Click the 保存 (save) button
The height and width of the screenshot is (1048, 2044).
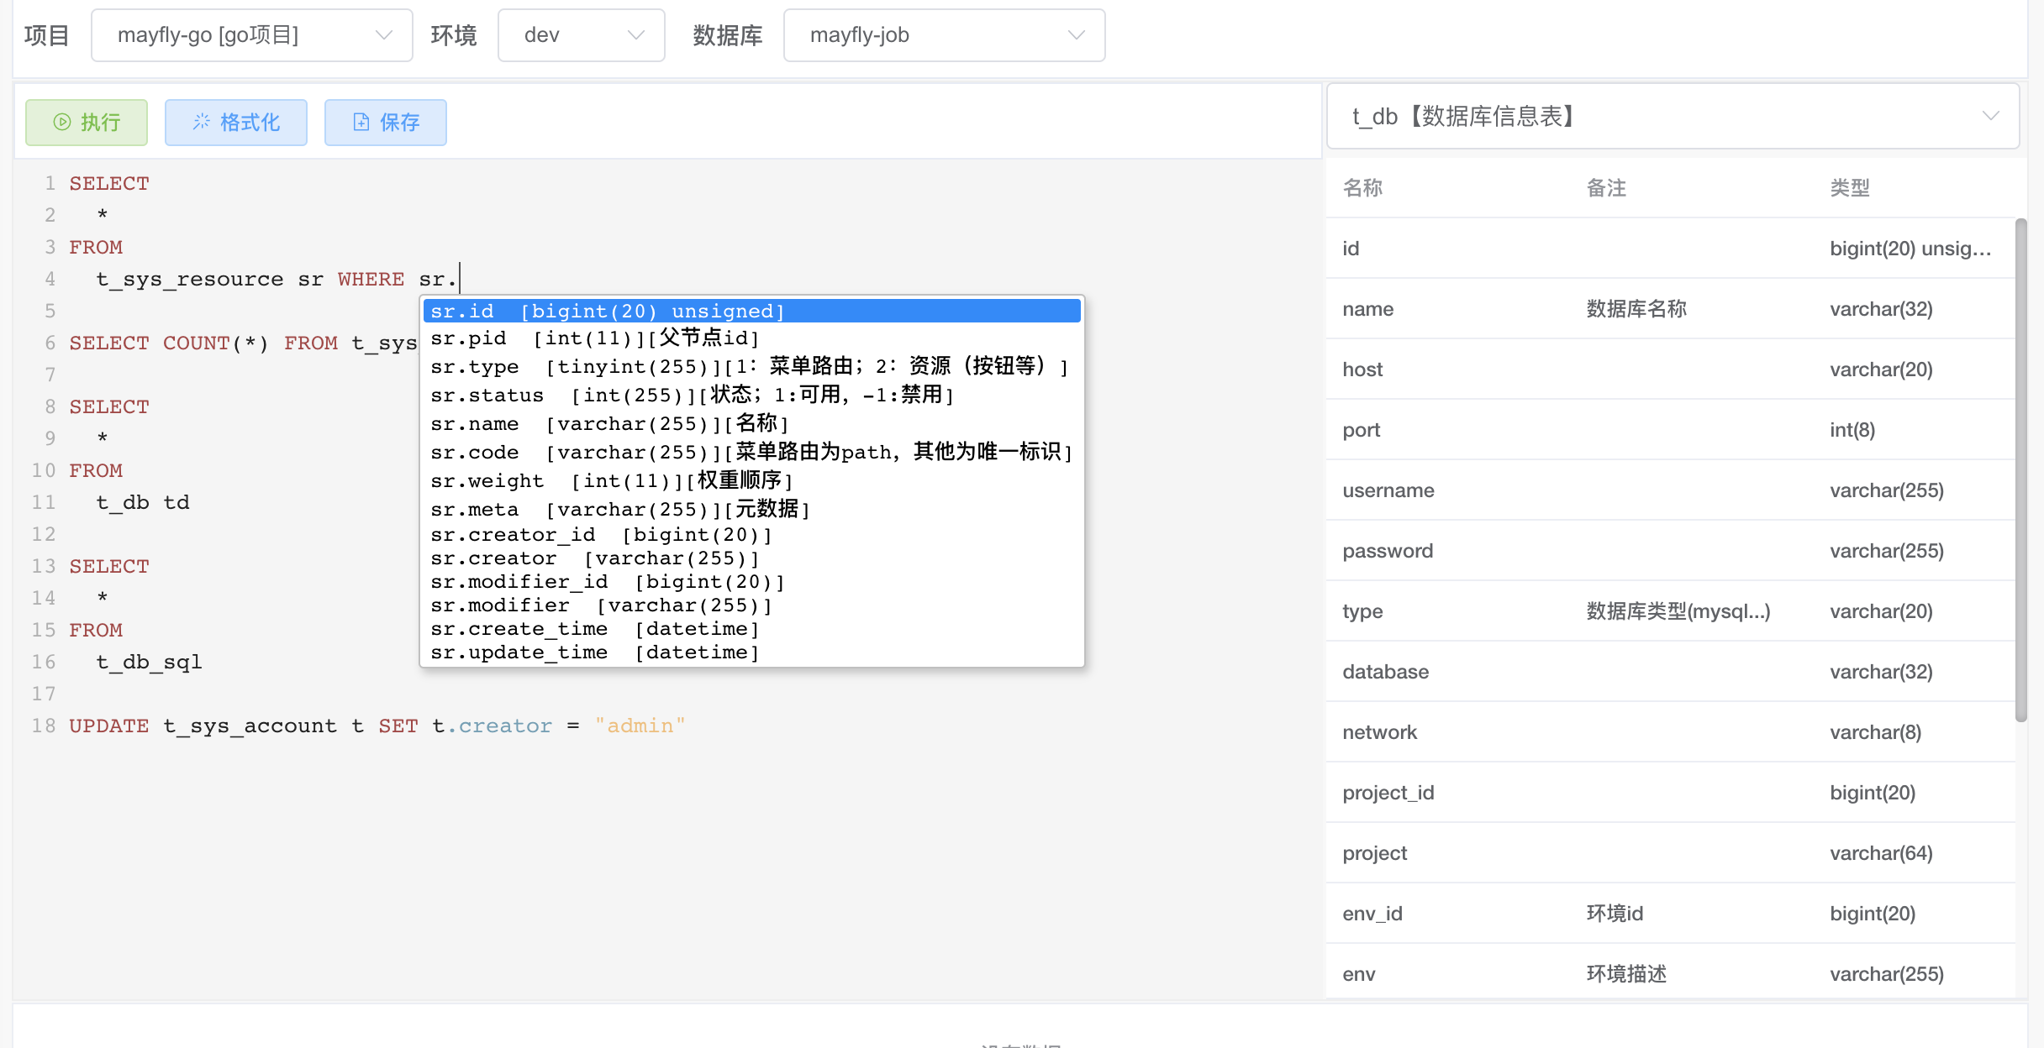[x=386, y=123]
